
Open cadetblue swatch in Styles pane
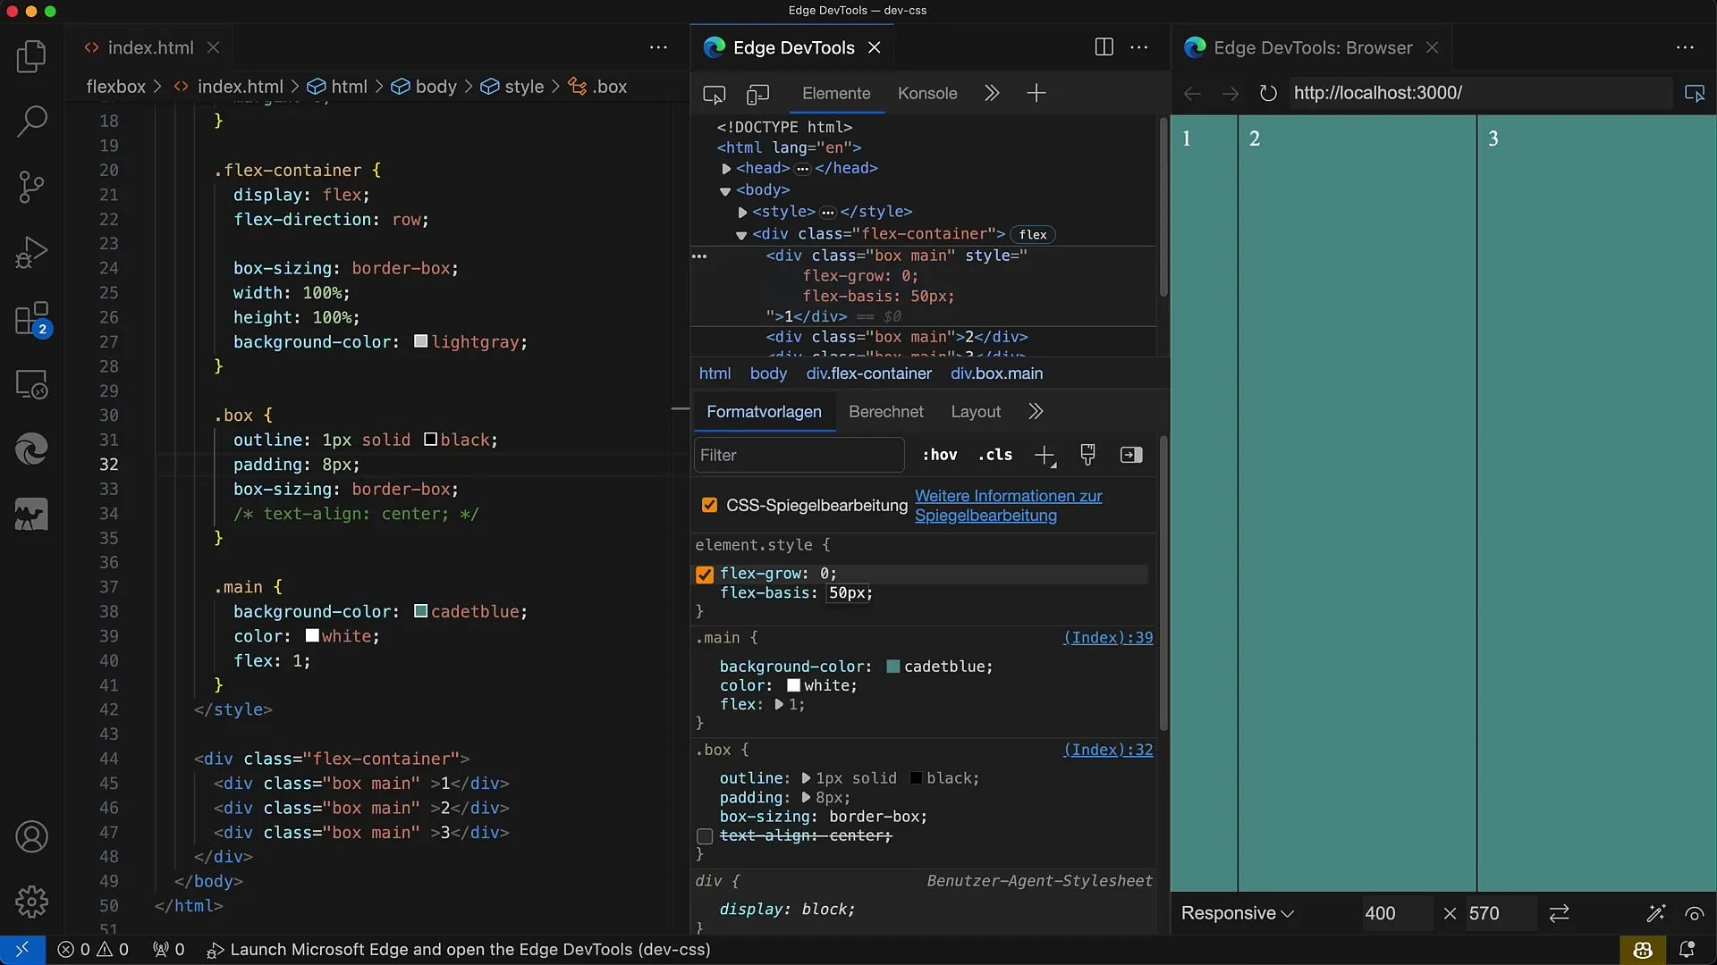892,667
